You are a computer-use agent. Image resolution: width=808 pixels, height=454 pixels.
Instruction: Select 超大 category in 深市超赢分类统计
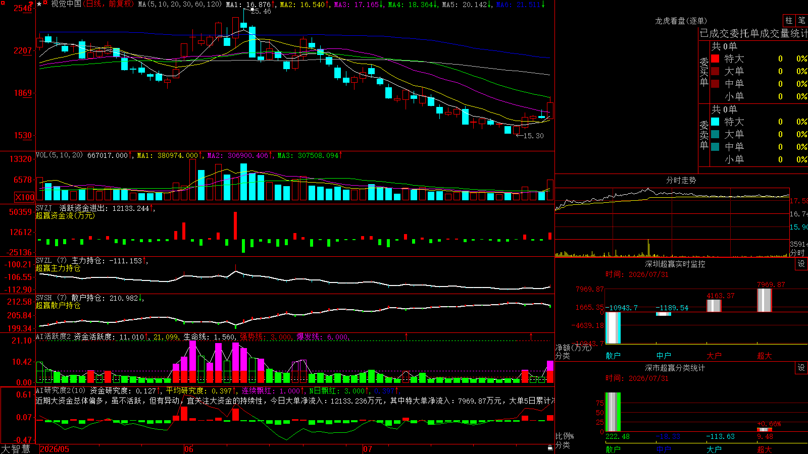(765, 449)
